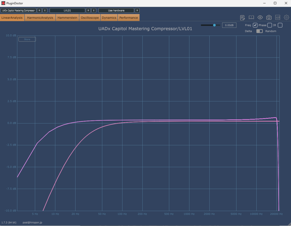Image resolution: width=291 pixels, height=226 pixels.
Task: Open the Hammerstein tab
Action: coord(67,18)
